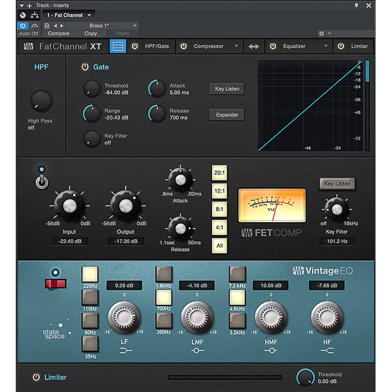Image resolution: width=392 pixels, height=392 pixels.
Task: Click the sidechain routing icon
Action: (x=35, y=15)
